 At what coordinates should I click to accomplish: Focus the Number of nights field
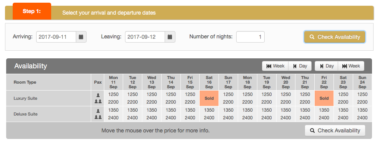coord(250,37)
